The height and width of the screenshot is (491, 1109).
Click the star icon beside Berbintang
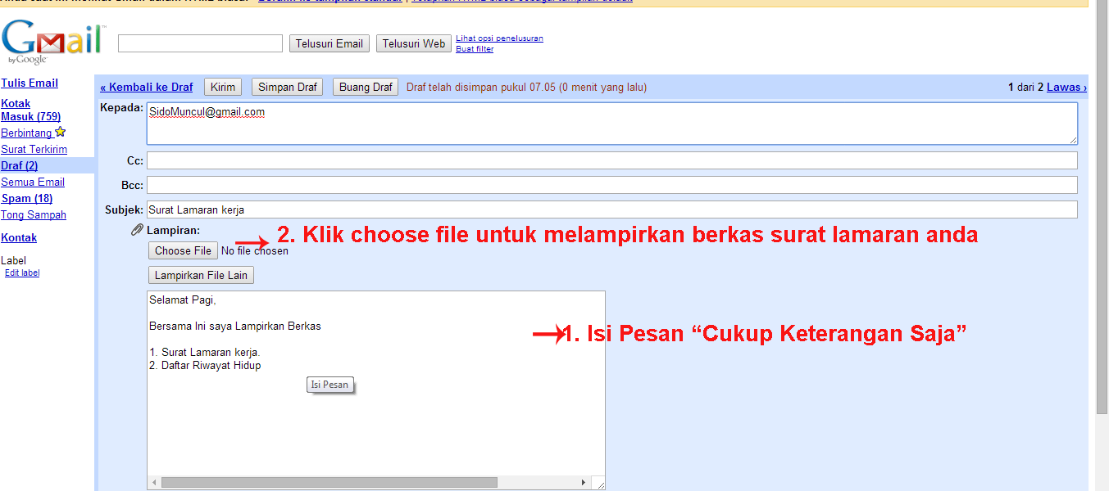click(60, 132)
